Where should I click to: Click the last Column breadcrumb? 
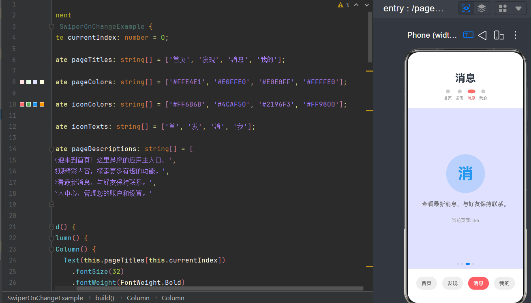pos(173,298)
